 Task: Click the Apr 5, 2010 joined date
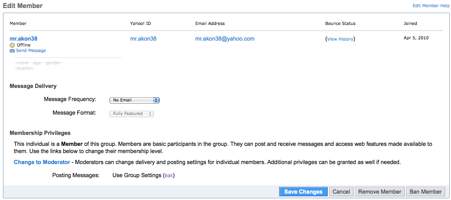click(416, 38)
